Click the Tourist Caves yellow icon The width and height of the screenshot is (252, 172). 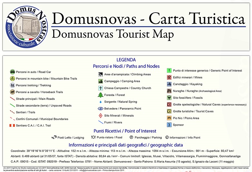(x=169, y=111)
